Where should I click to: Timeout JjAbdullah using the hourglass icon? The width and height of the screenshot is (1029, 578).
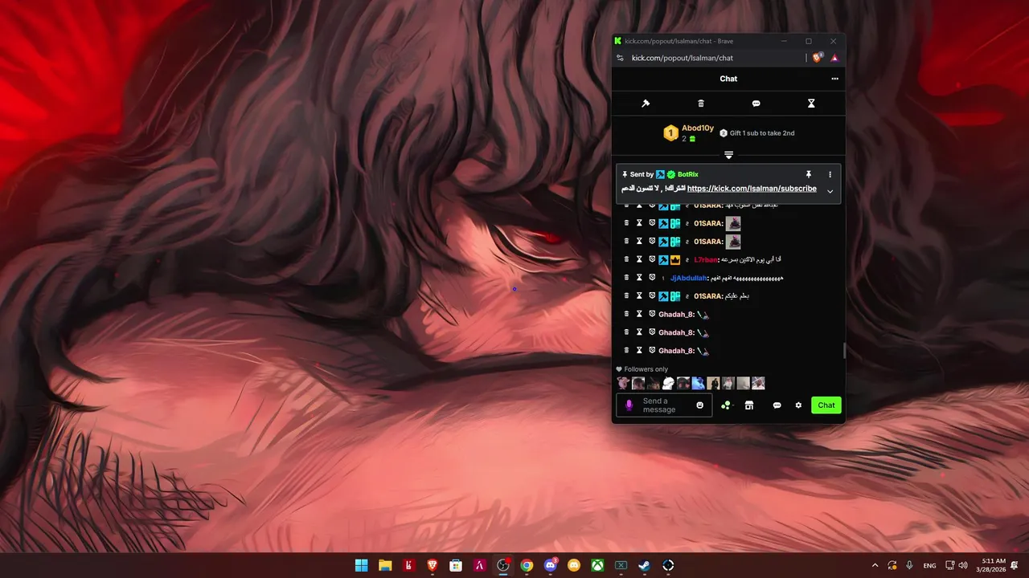pos(640,278)
